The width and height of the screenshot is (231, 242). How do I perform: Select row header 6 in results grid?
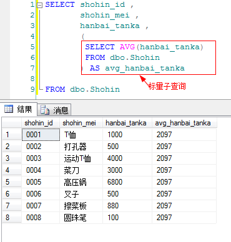click(x=12, y=194)
